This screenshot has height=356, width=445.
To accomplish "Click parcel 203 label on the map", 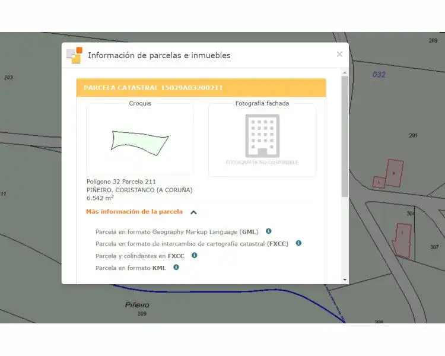I will point(8,78).
